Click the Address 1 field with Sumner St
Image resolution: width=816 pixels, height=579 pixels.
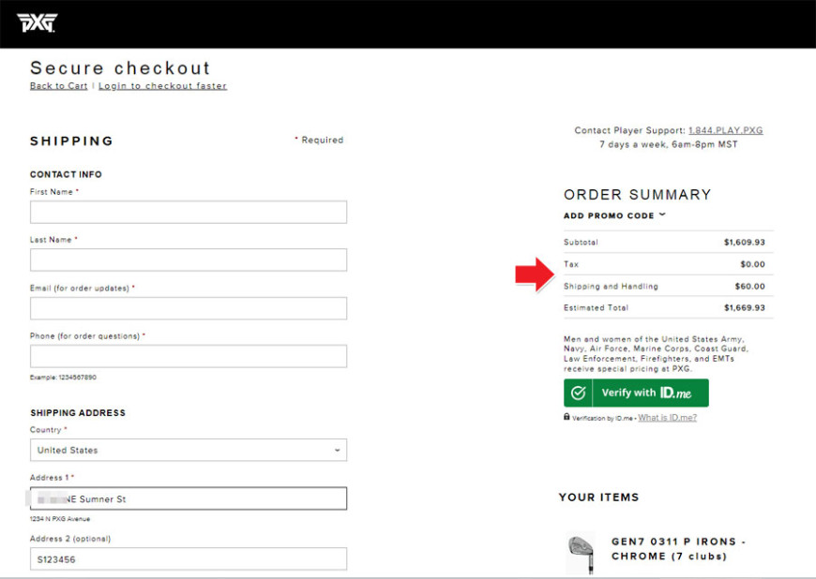pyautogui.click(x=189, y=498)
